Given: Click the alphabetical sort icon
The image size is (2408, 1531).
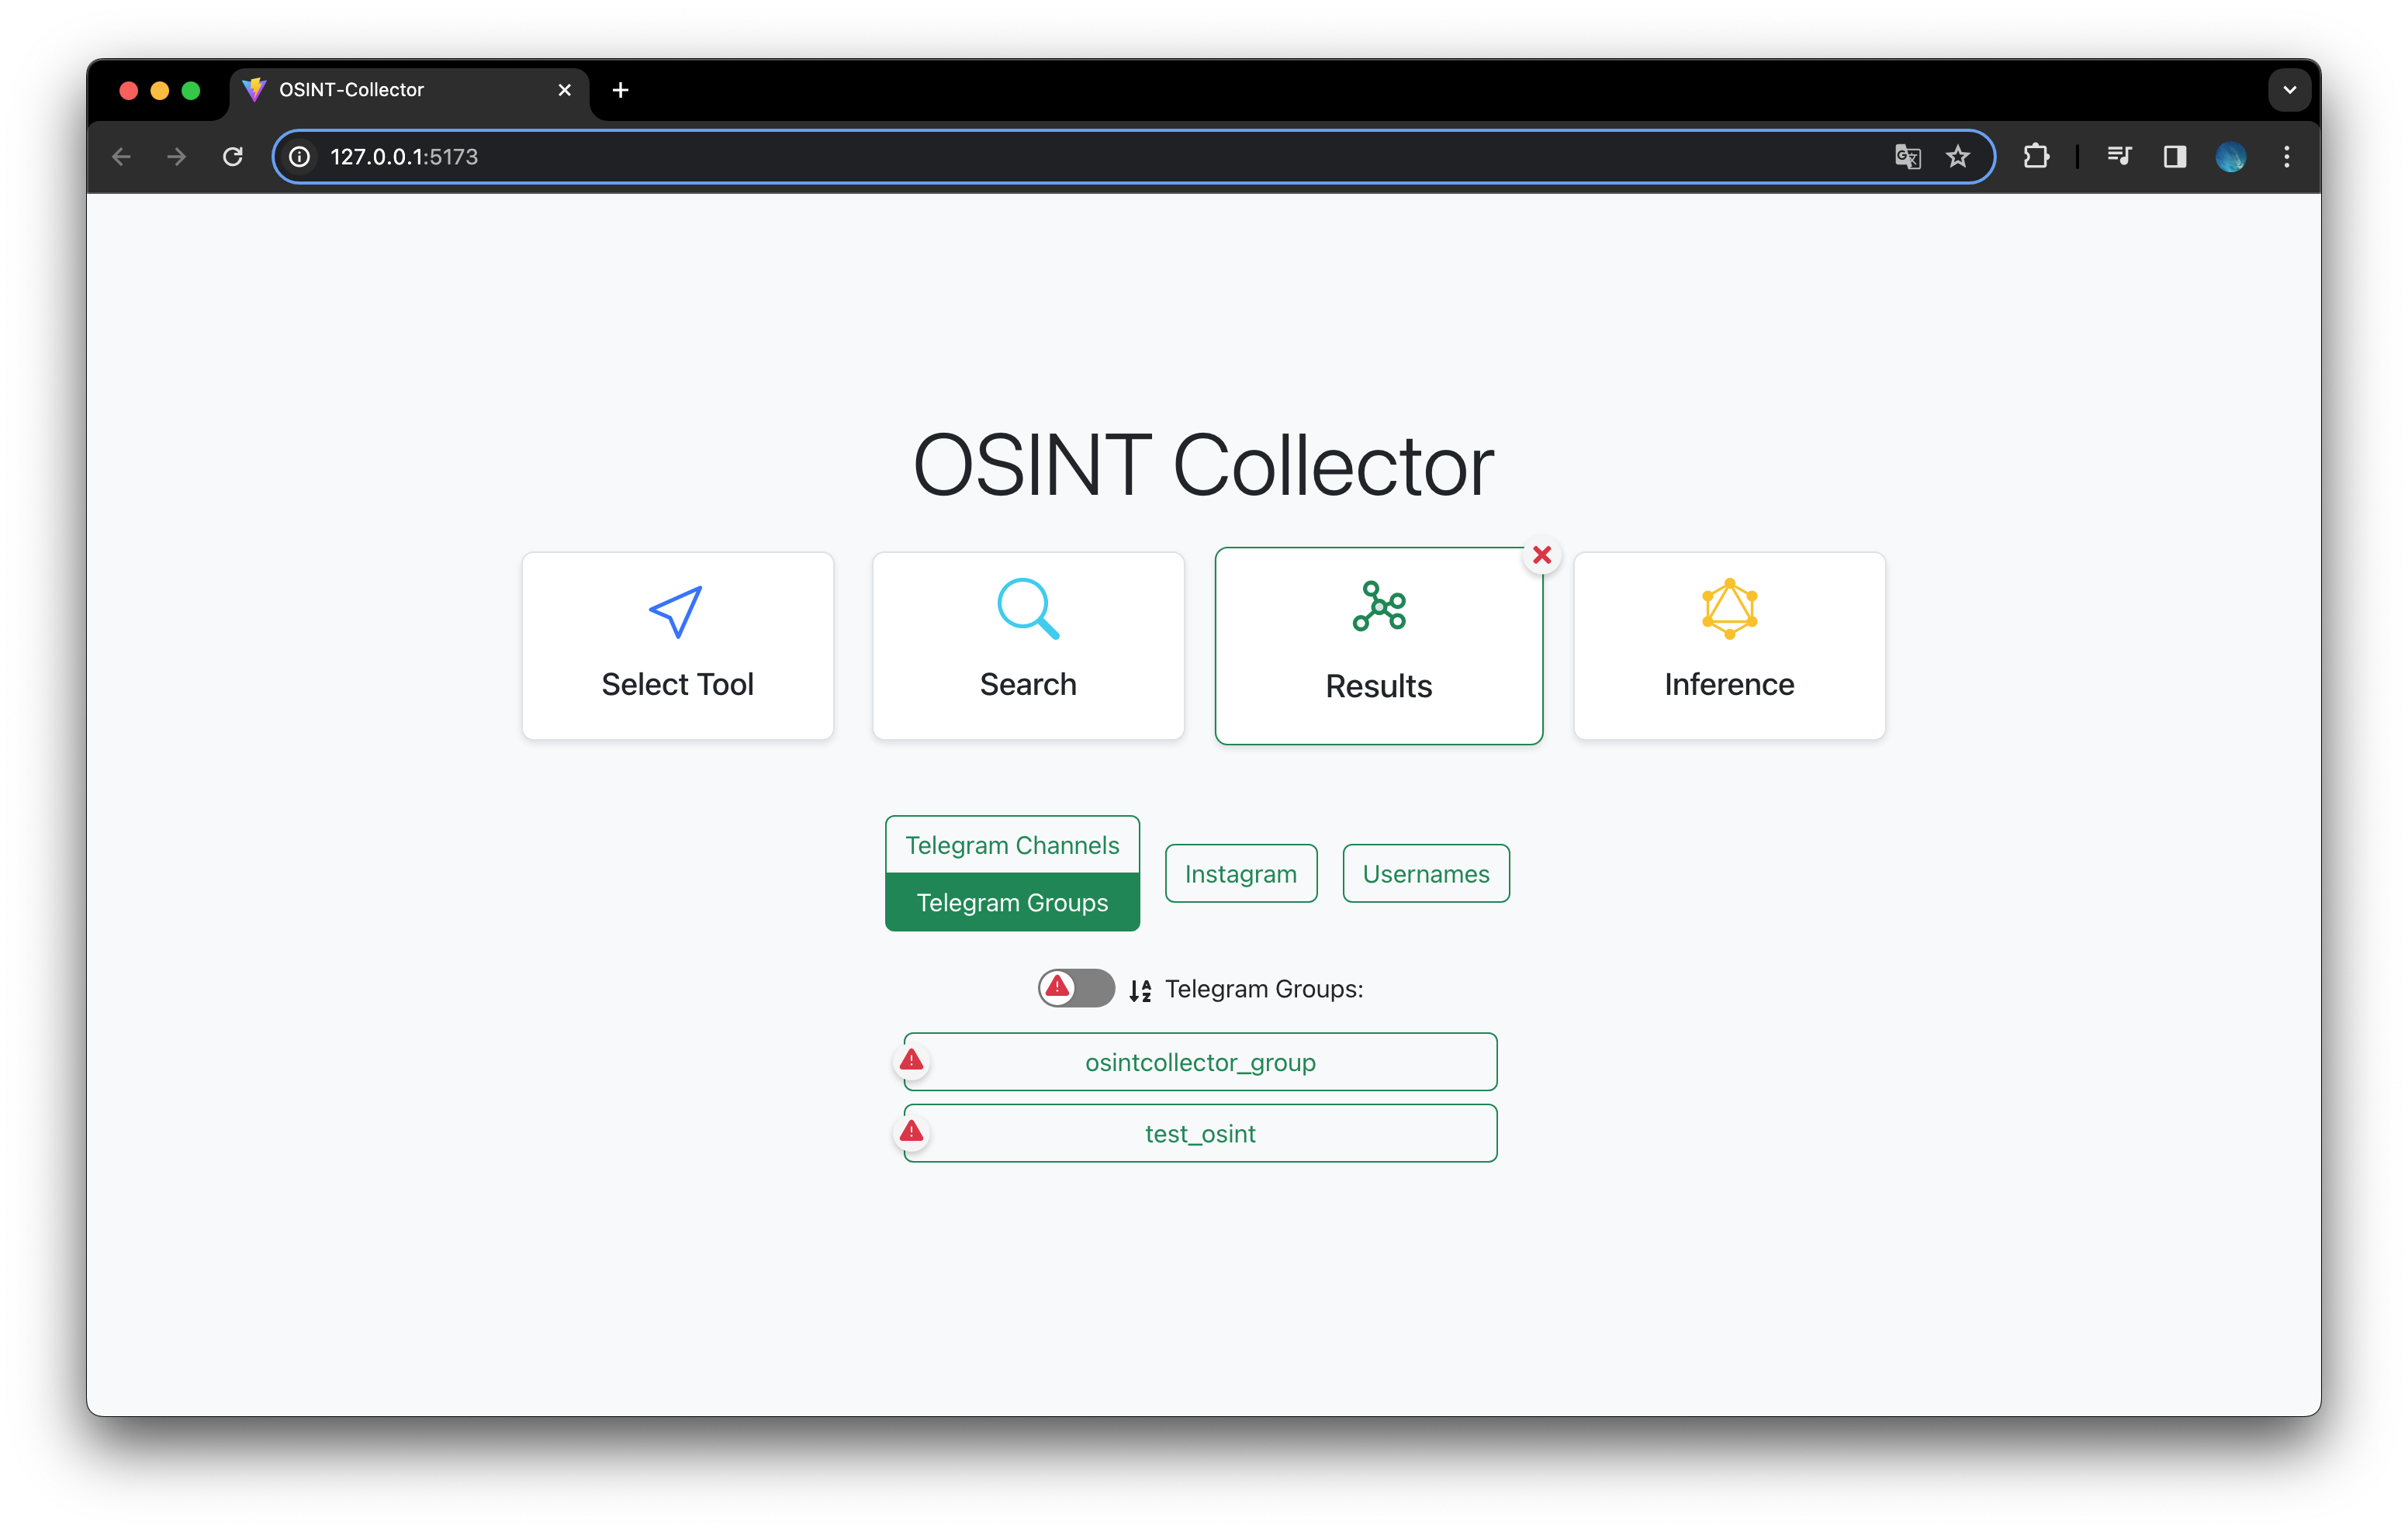Looking at the screenshot, I should 1140,990.
